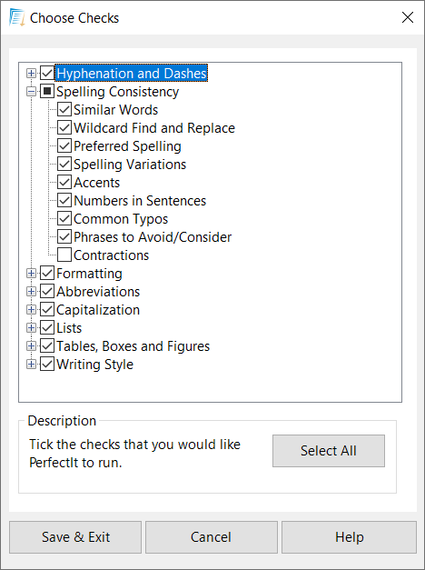Expand the Formatting tree node

click(31, 274)
